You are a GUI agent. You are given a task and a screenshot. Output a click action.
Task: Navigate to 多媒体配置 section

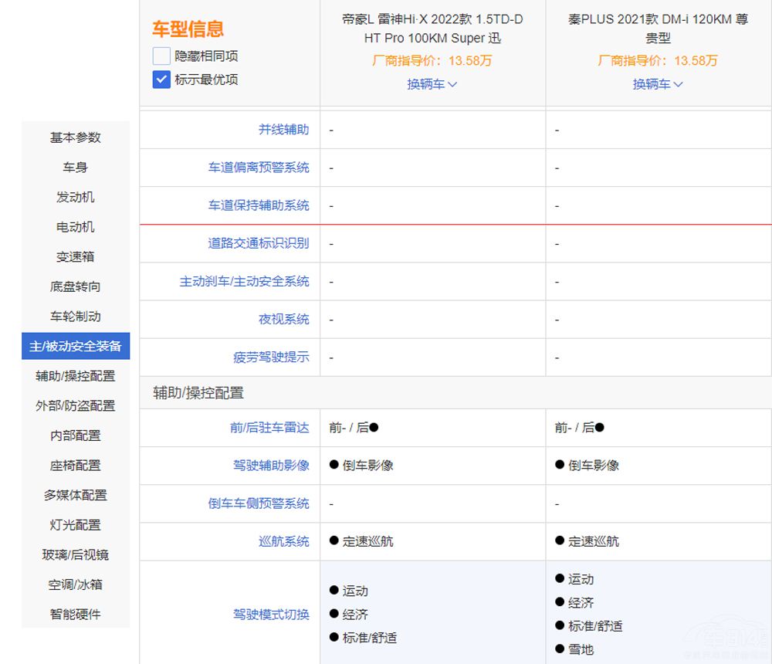click(x=76, y=495)
